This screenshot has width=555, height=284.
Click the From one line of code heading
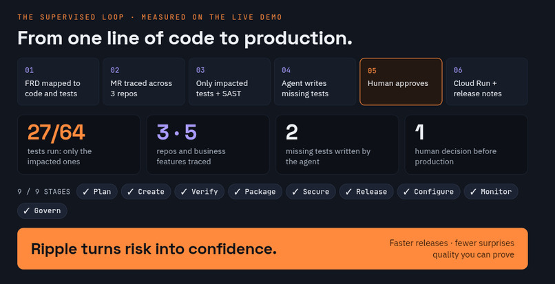click(x=185, y=38)
